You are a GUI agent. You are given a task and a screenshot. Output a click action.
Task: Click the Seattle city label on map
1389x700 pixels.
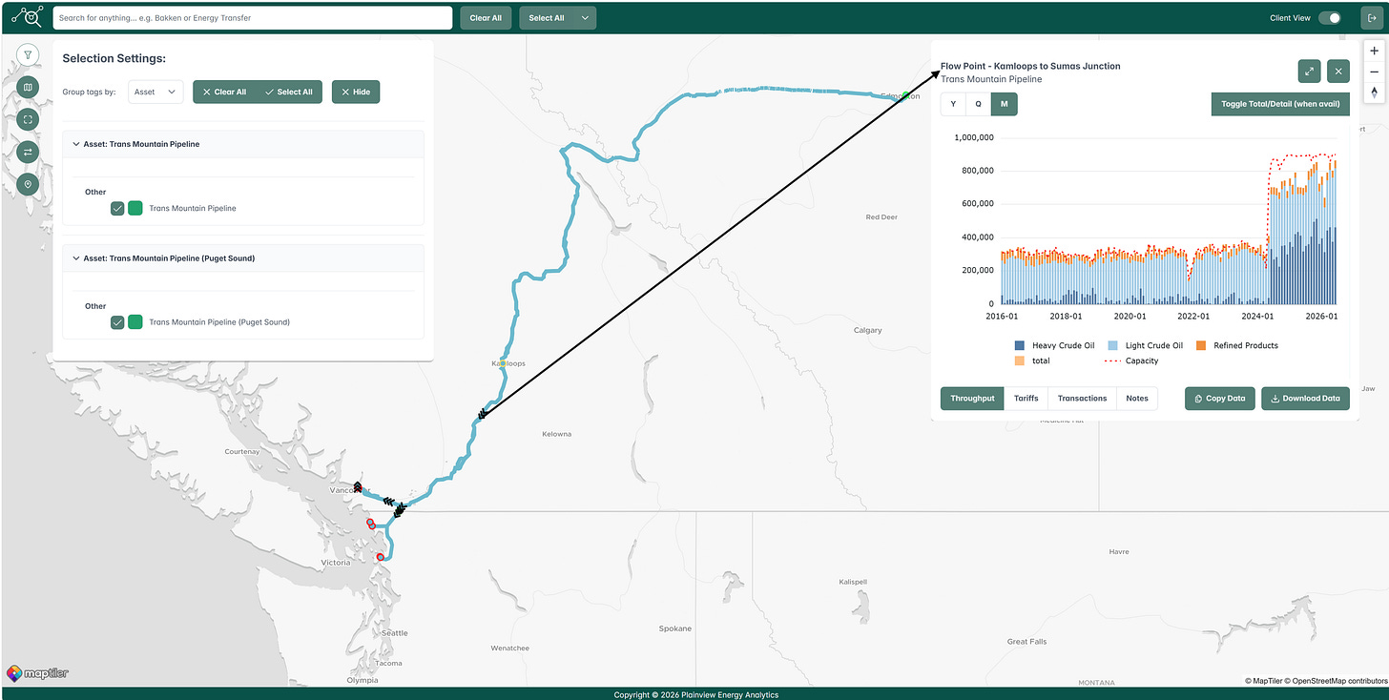point(394,632)
